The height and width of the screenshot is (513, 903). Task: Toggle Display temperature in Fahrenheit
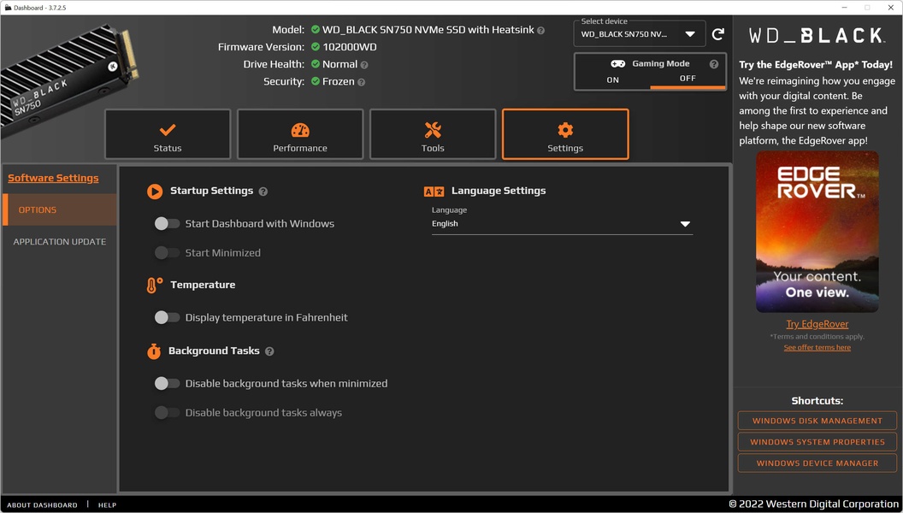click(x=167, y=318)
